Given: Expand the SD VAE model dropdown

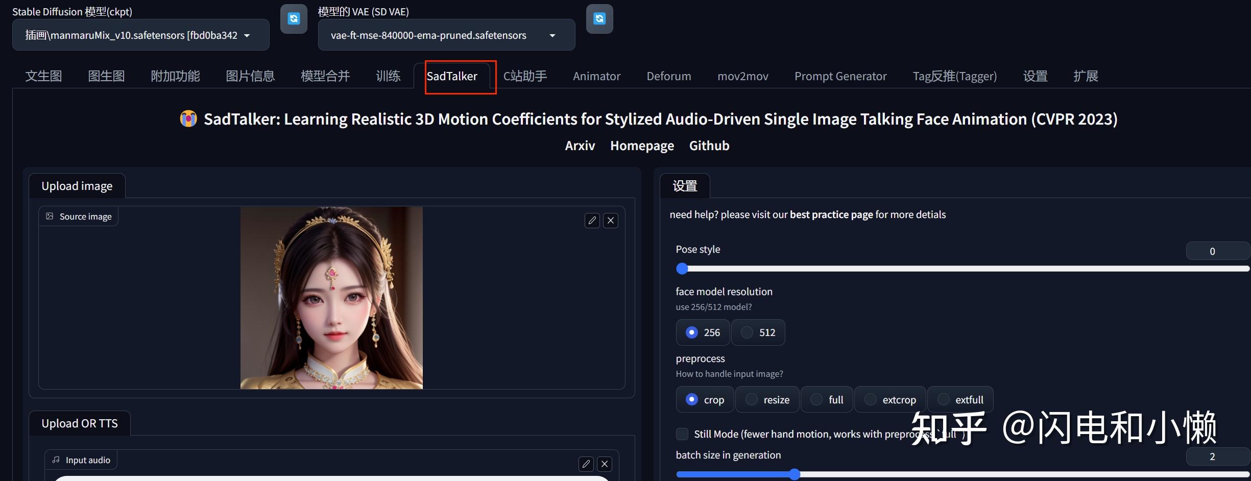Looking at the screenshot, I should pyautogui.click(x=446, y=35).
